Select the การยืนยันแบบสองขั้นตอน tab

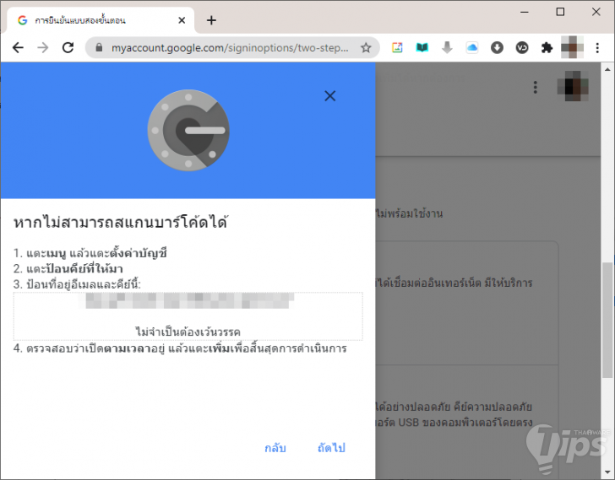pyautogui.click(x=101, y=20)
